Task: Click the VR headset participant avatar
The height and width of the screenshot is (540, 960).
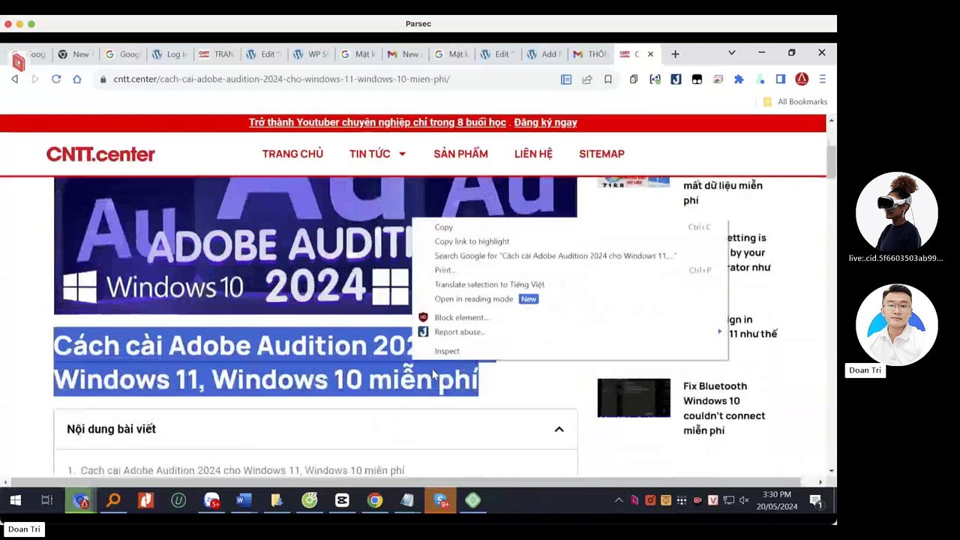Action: [896, 212]
